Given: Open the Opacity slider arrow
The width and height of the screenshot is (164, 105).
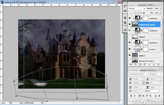Looking at the screenshot, I should point(161,8).
